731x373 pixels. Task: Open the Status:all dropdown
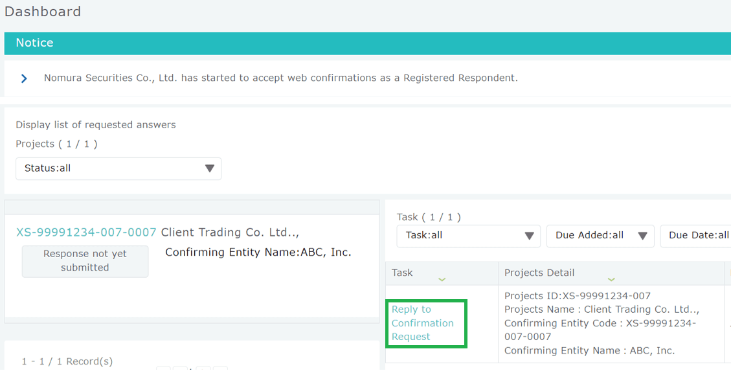click(118, 168)
